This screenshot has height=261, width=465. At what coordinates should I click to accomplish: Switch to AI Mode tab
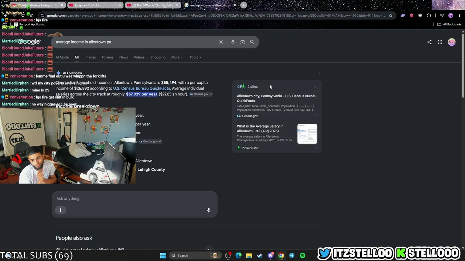[x=62, y=57]
